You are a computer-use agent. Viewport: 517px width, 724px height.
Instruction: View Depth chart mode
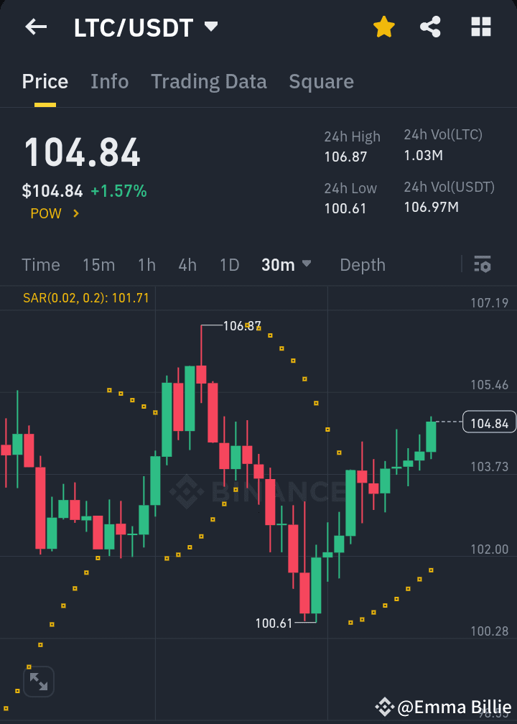tap(362, 264)
